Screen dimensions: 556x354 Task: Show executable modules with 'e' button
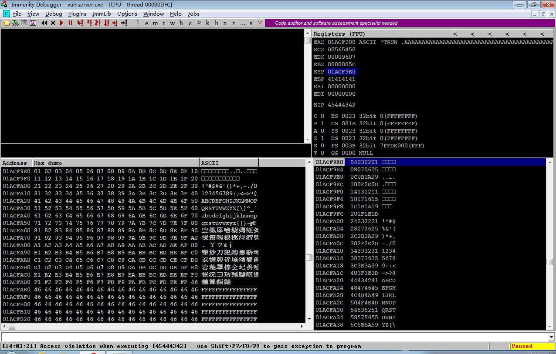coord(147,23)
